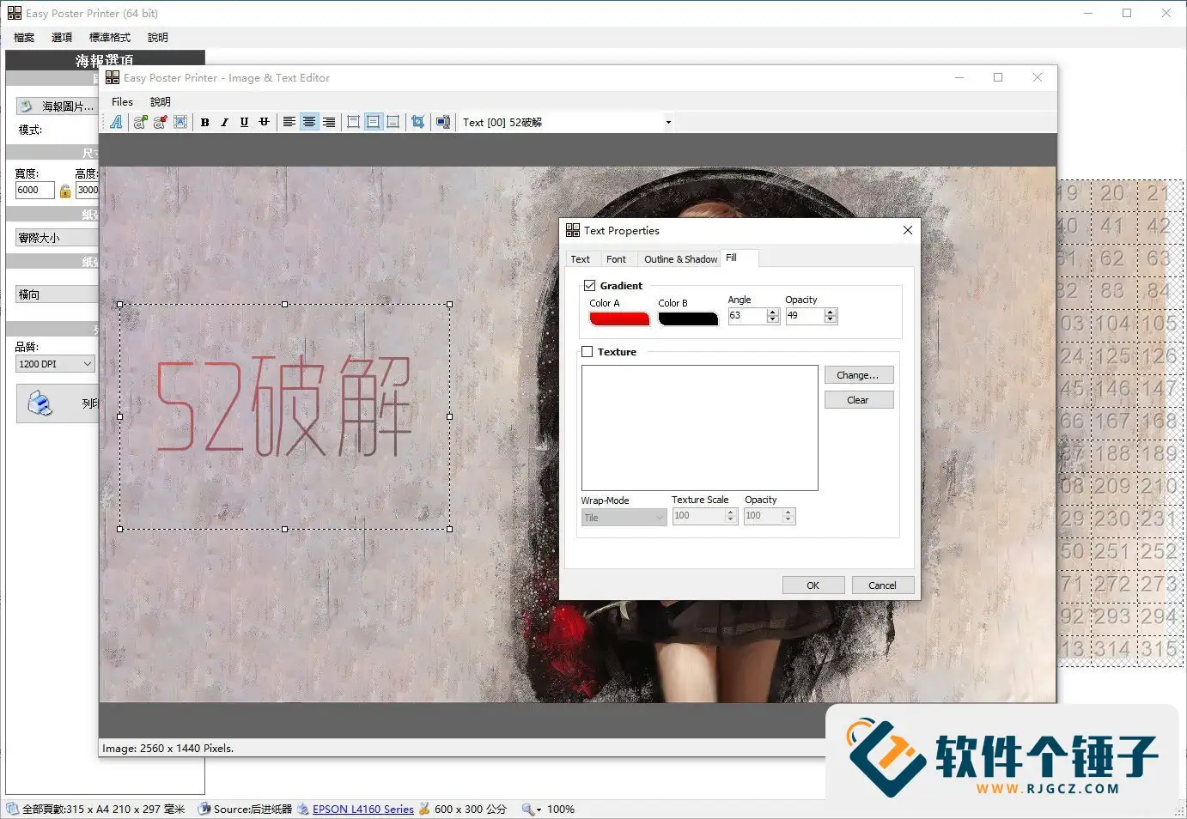Select the crop tool in the editor toolbar
1187x819 pixels.
(x=417, y=121)
